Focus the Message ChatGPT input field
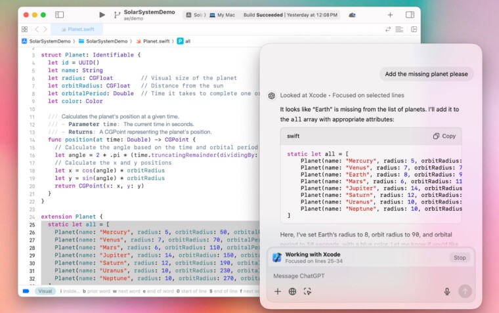The width and height of the screenshot is (499, 313). 371,276
